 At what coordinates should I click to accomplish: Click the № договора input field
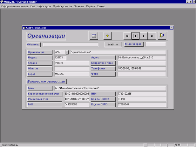[156, 44]
